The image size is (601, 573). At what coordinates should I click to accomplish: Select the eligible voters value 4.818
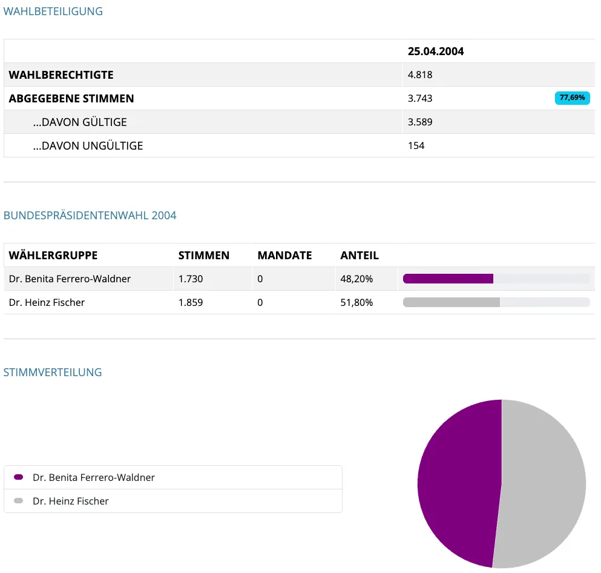tap(419, 75)
